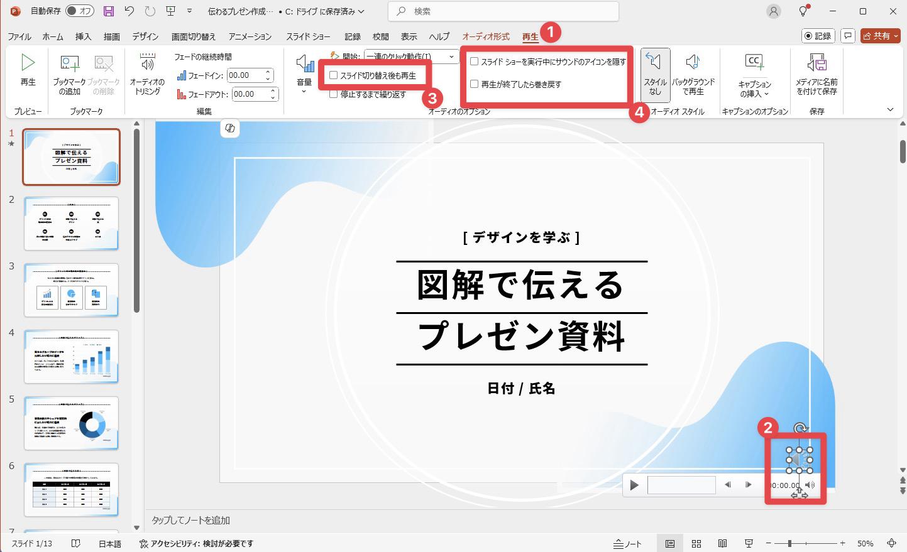Choose バックグラウンドで再生 audio style
907x552 pixels.
[x=693, y=74]
